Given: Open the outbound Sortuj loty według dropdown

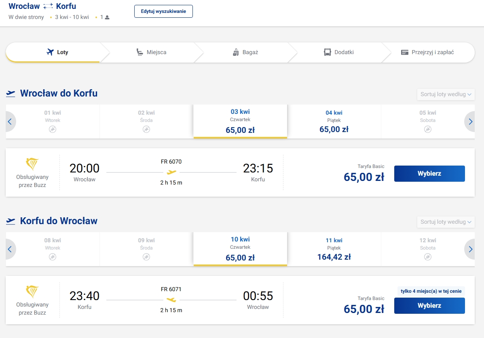Looking at the screenshot, I should tap(446, 94).
